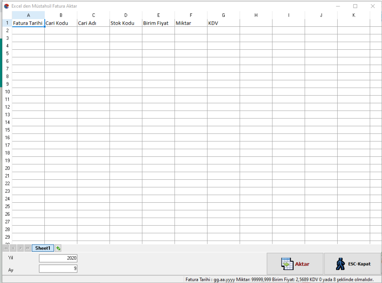Select column I header
Viewport: 382px width, 283px height.
(289, 15)
